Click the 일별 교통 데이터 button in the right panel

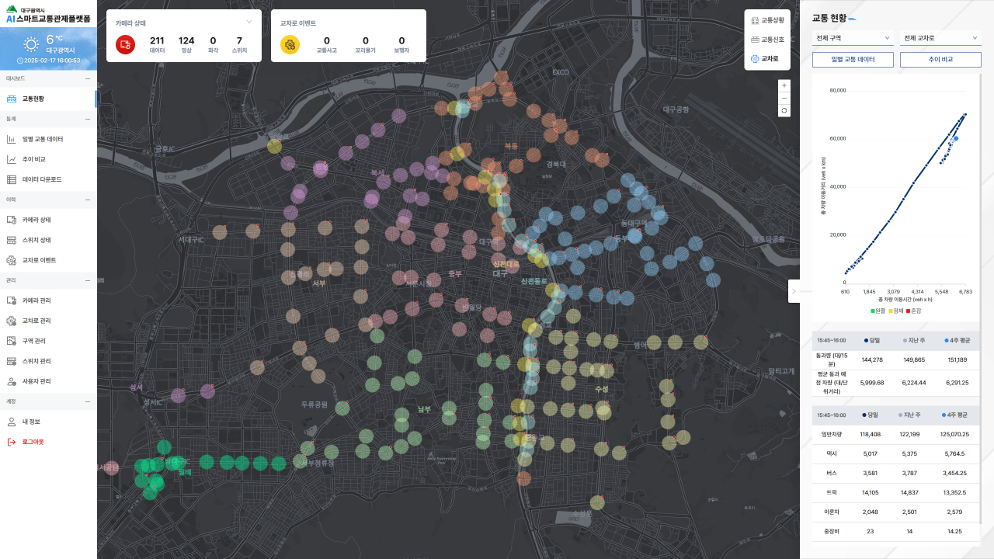[853, 59]
